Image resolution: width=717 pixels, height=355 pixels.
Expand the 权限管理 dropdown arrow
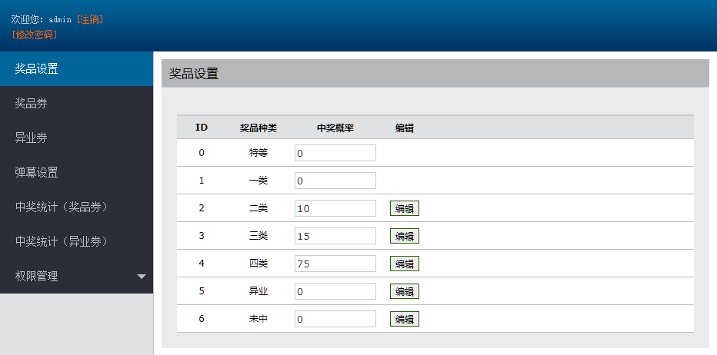142,277
